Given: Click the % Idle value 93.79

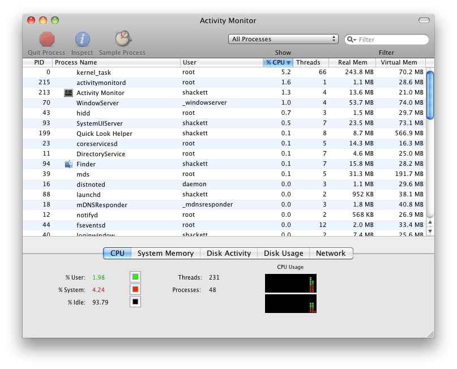Looking at the screenshot, I should [x=100, y=302].
